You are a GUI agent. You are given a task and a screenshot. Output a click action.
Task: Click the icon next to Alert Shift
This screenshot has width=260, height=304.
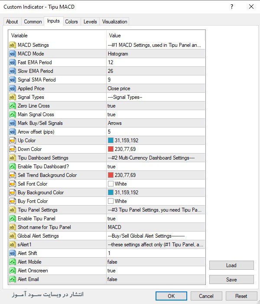[12, 253]
